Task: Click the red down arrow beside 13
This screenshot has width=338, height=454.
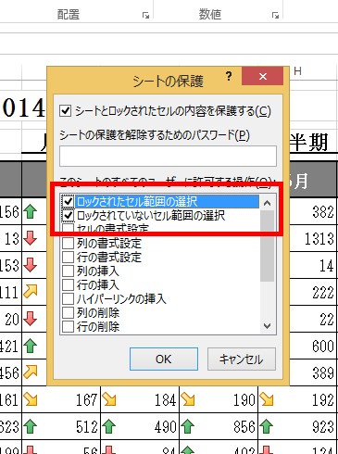Action: [31, 238]
